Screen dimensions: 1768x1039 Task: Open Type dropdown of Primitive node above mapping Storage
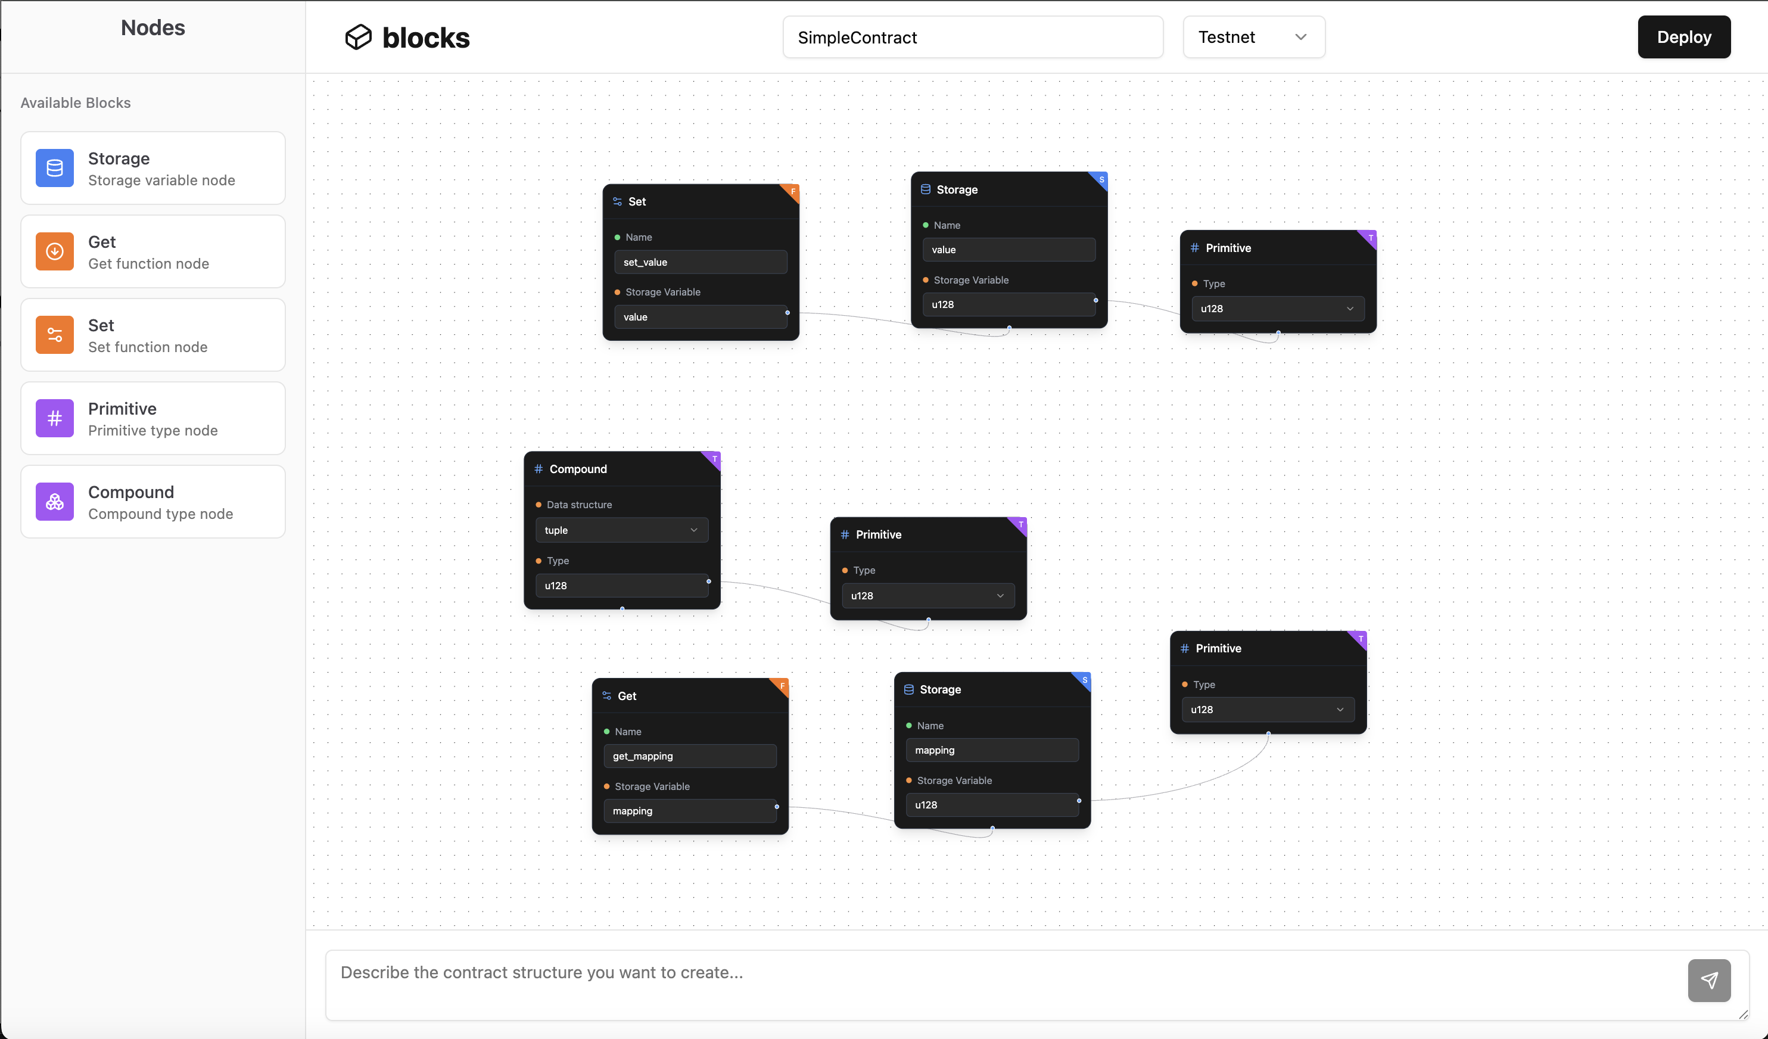(x=1268, y=710)
